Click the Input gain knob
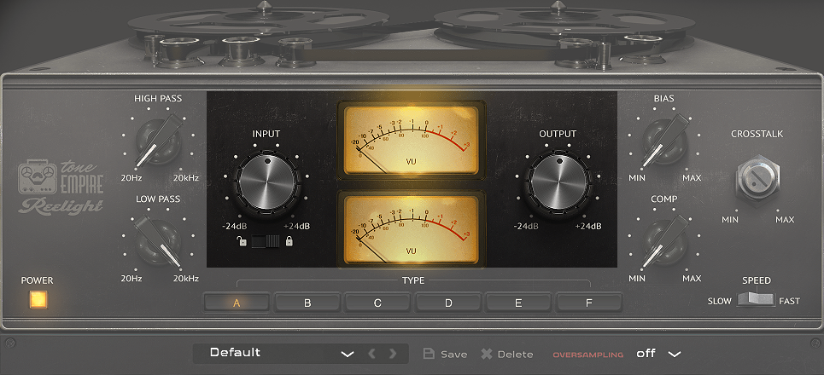The height and width of the screenshot is (375, 824). coord(266,182)
